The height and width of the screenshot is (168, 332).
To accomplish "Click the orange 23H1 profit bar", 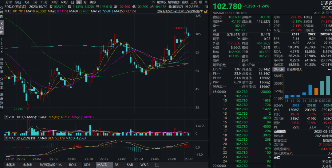I will click(x=316, y=91).
